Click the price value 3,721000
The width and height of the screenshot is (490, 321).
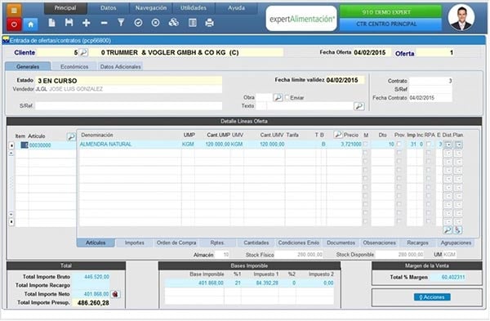point(350,145)
